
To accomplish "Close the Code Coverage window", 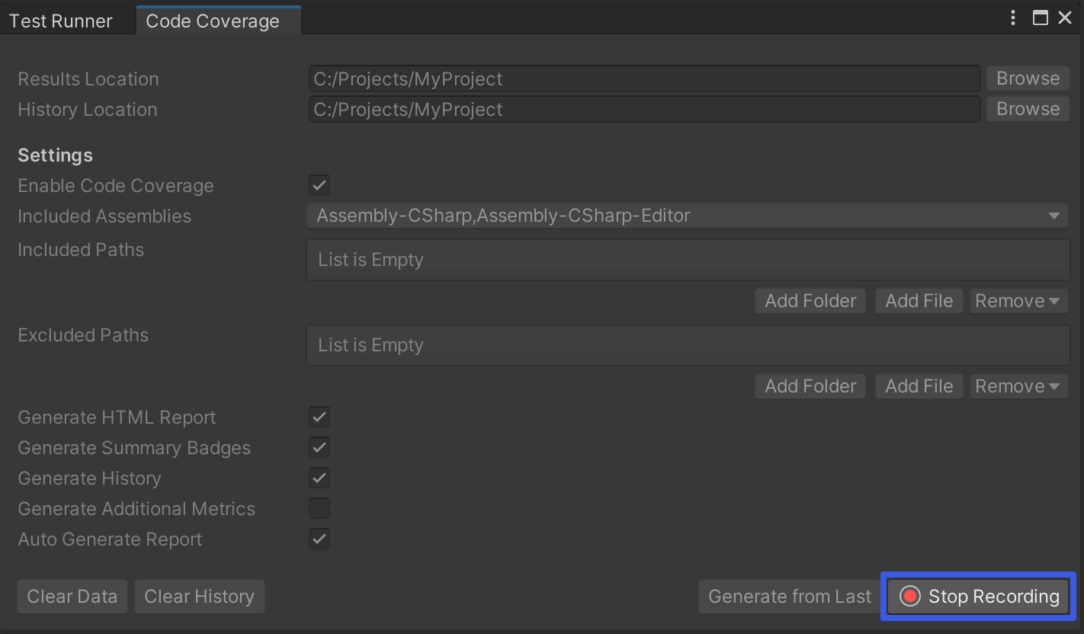I will 1065,18.
